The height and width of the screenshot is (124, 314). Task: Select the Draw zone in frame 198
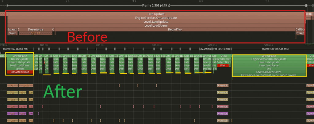[224, 56]
